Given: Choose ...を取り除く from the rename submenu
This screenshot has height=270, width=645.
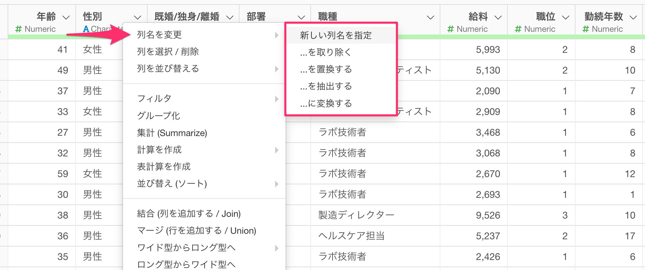Looking at the screenshot, I should coord(326,52).
